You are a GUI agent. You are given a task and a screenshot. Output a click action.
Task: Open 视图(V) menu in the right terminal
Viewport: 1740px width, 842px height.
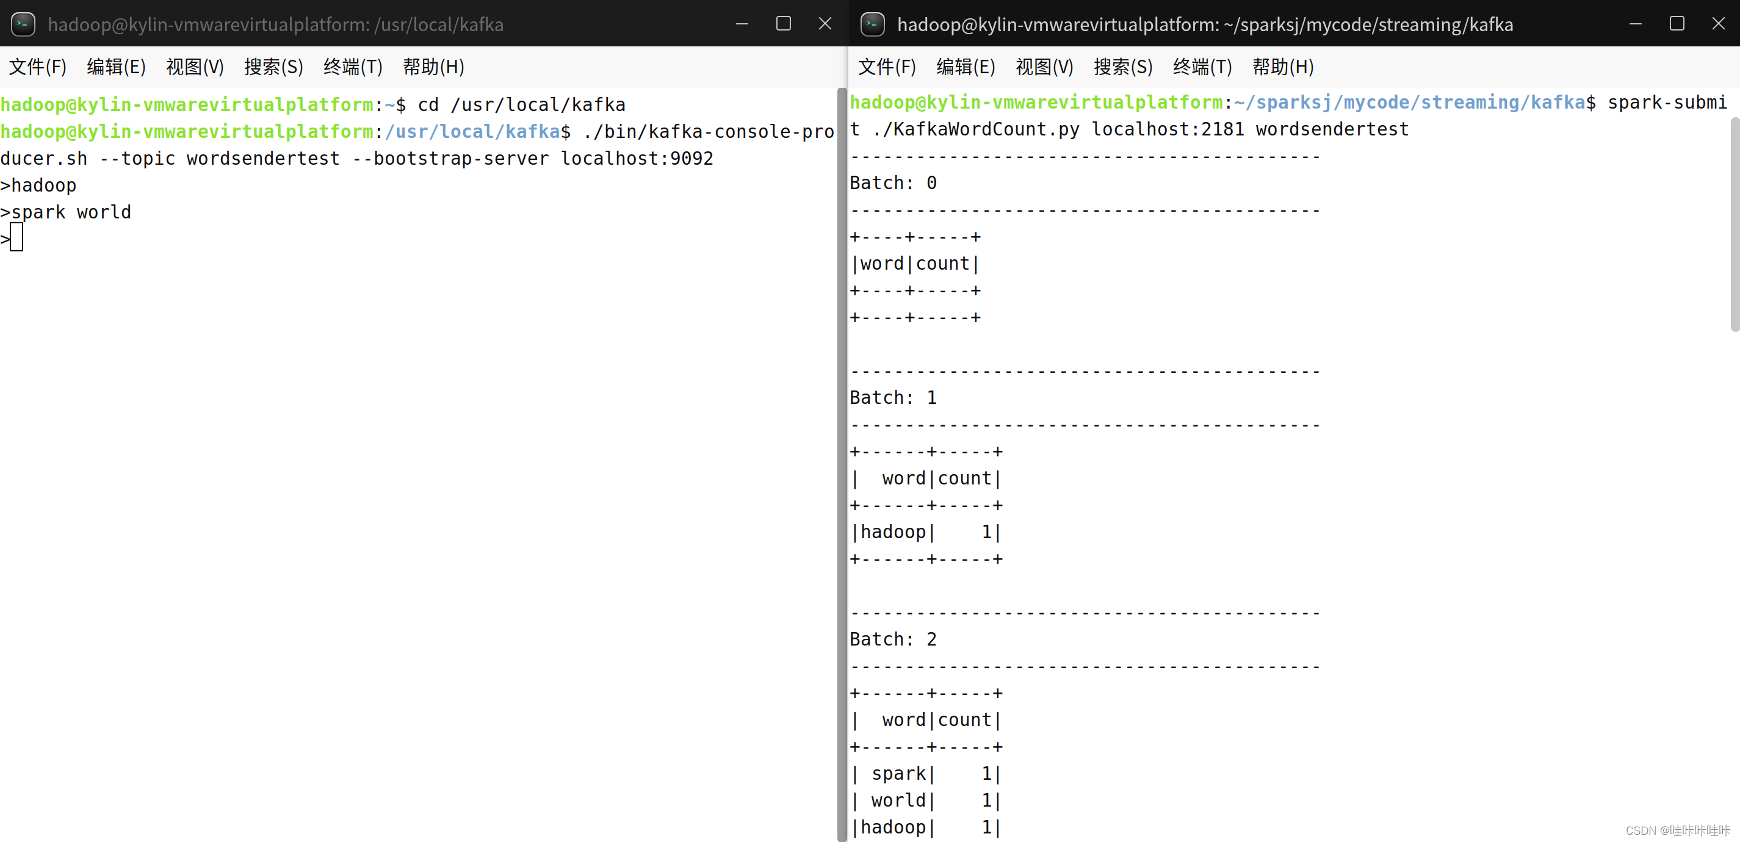point(1044,67)
